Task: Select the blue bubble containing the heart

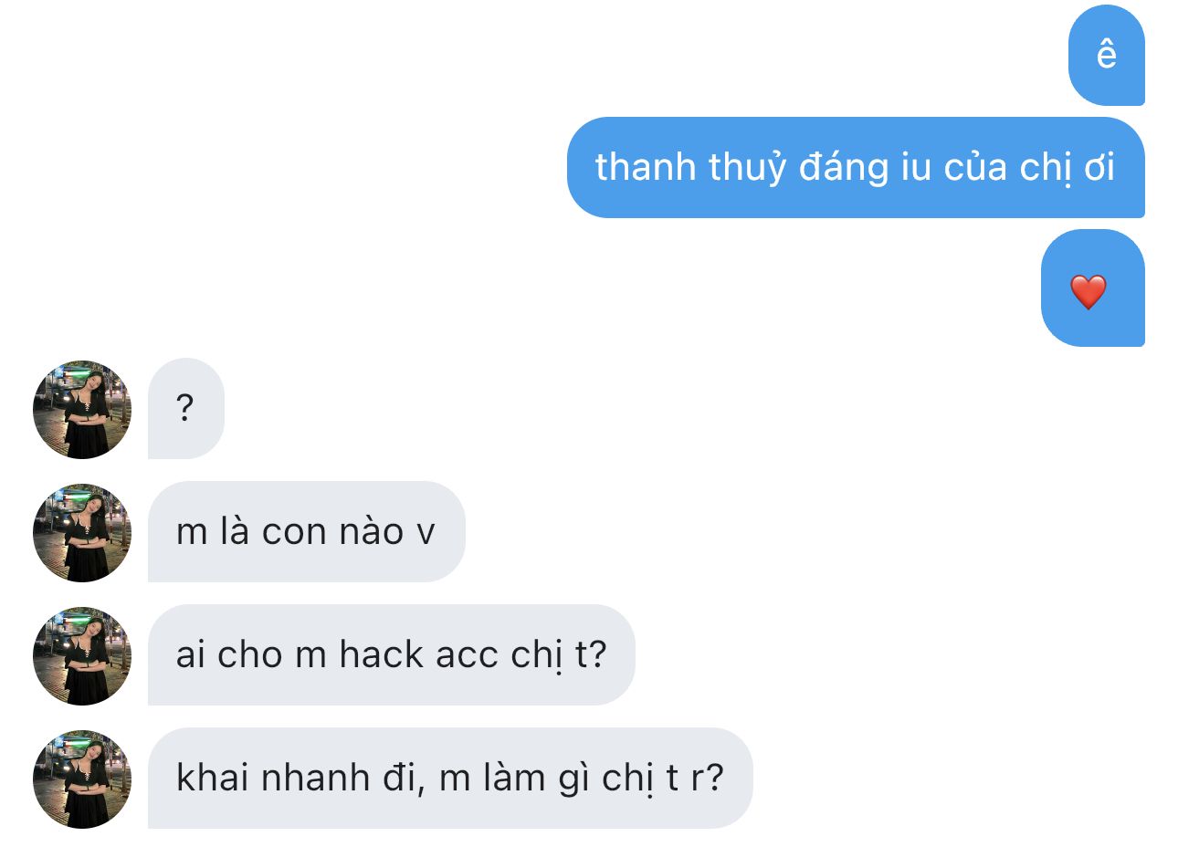Action: click(1092, 288)
